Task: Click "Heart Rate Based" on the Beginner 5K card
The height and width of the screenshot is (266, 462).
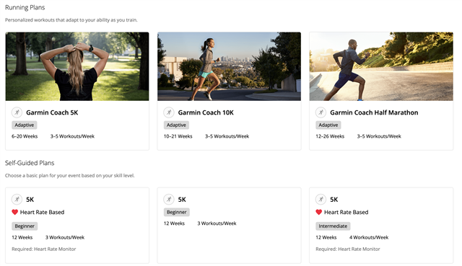Action: pyautogui.click(x=42, y=212)
